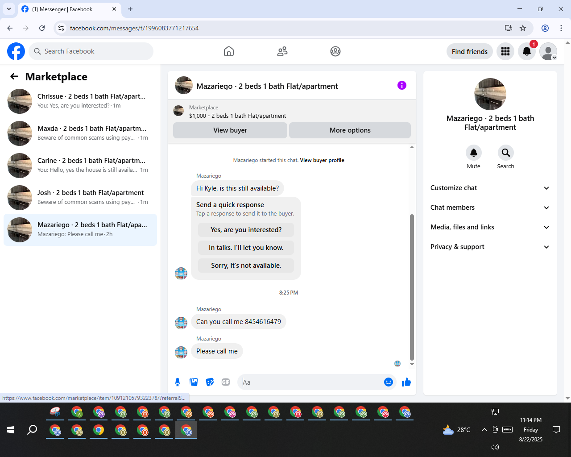Open the Friends icon in the top navigation
The height and width of the screenshot is (457, 571).
click(x=282, y=51)
